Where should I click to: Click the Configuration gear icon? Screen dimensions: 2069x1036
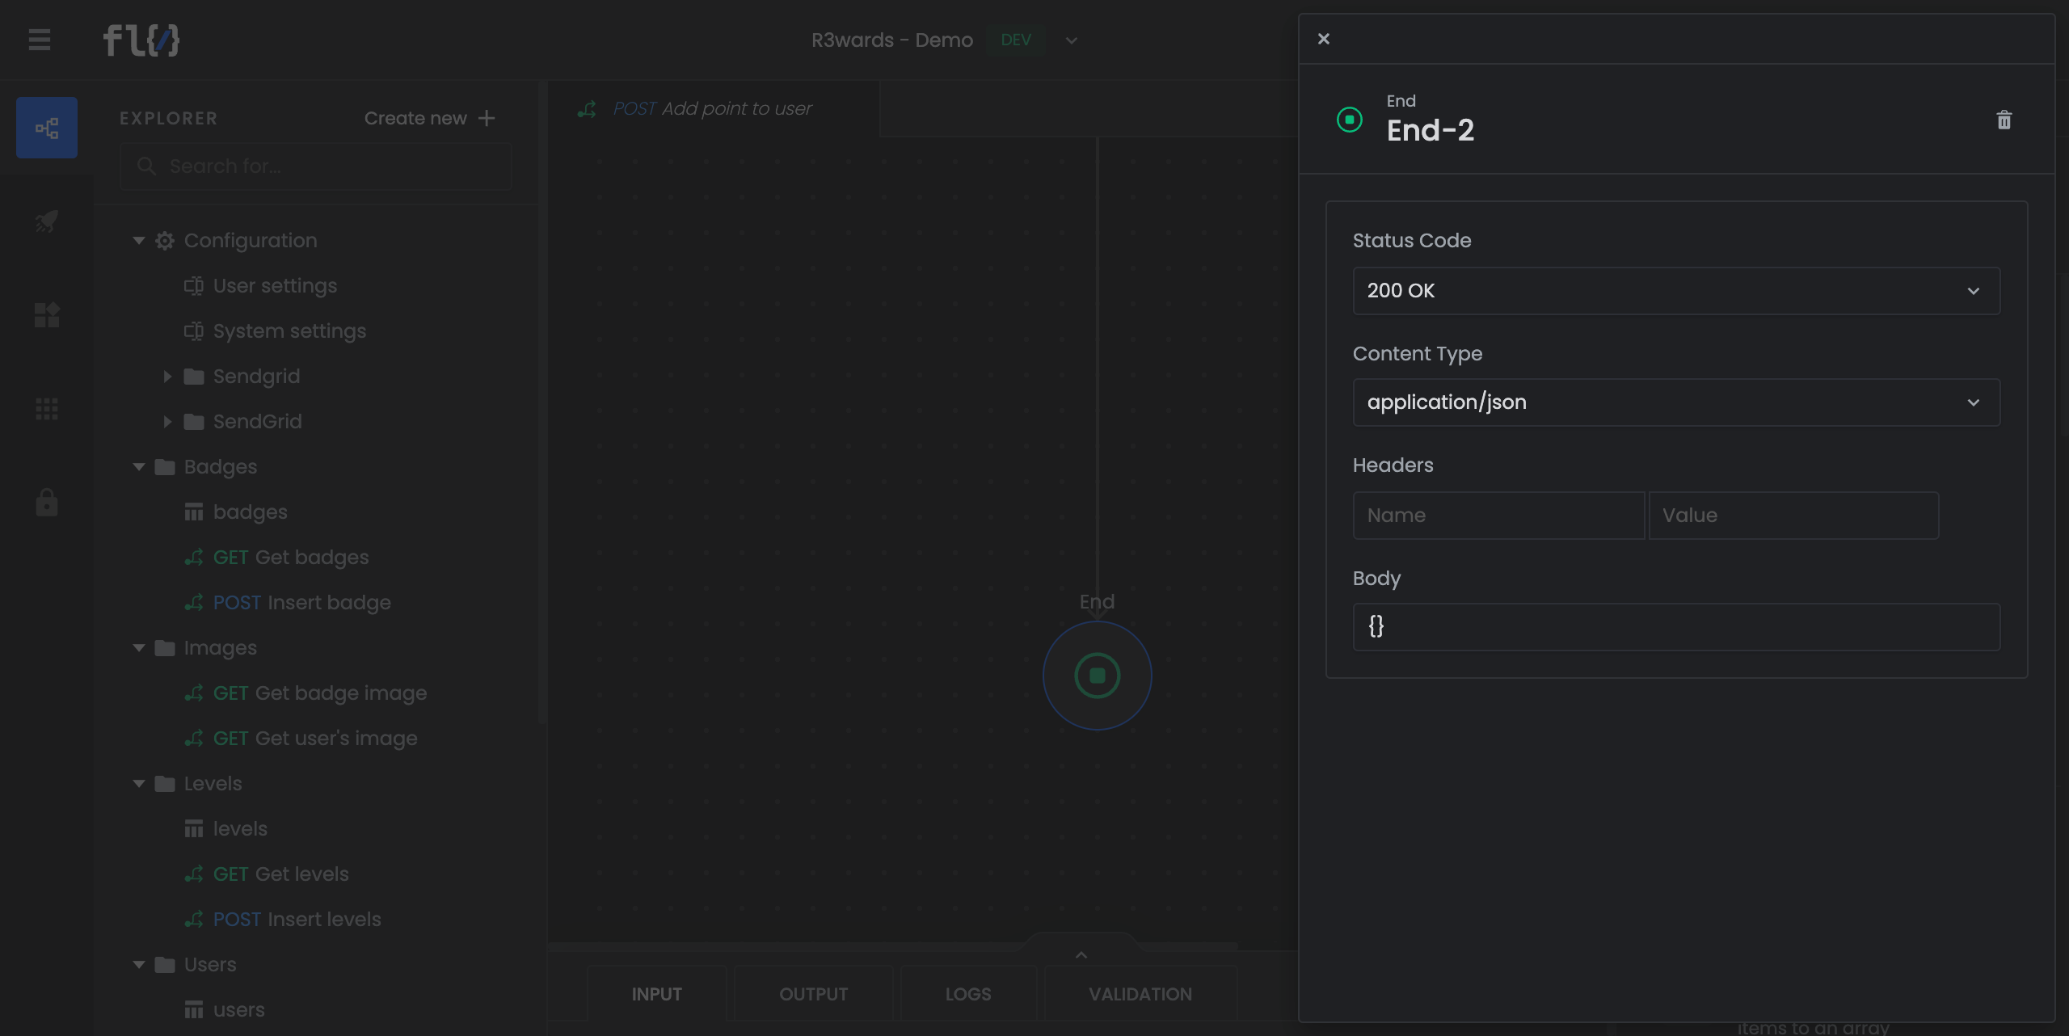tap(165, 241)
